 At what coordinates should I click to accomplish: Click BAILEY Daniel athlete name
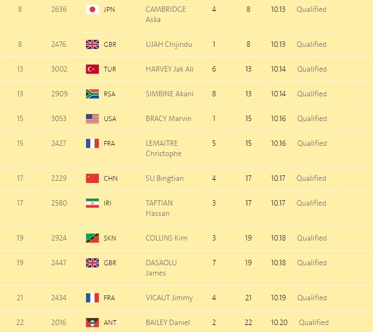coord(168,322)
